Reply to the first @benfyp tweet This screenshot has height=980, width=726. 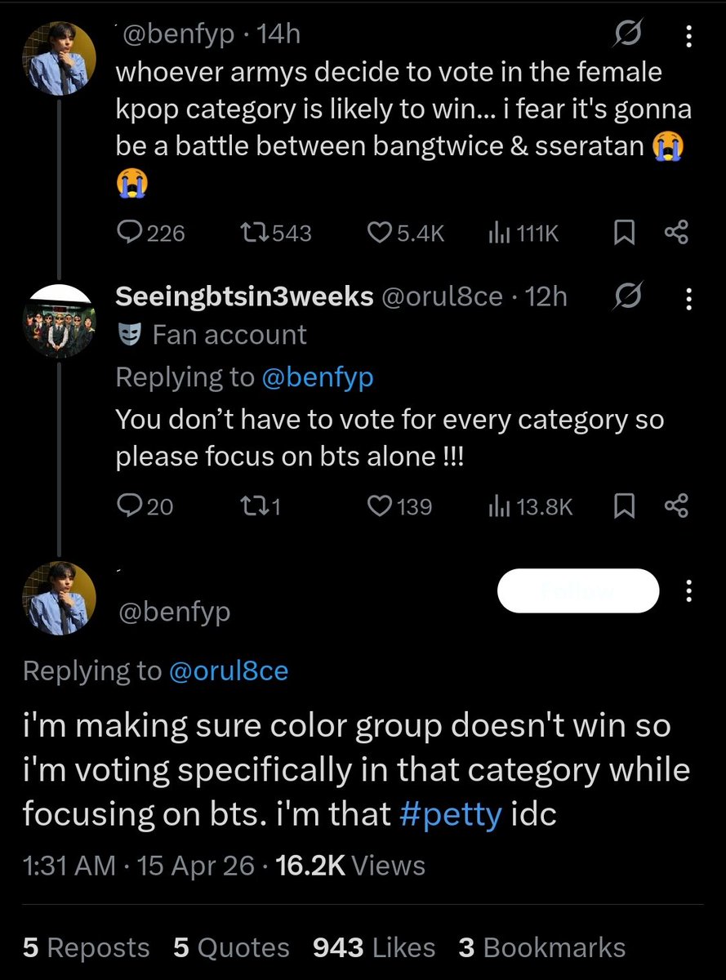[131, 234]
